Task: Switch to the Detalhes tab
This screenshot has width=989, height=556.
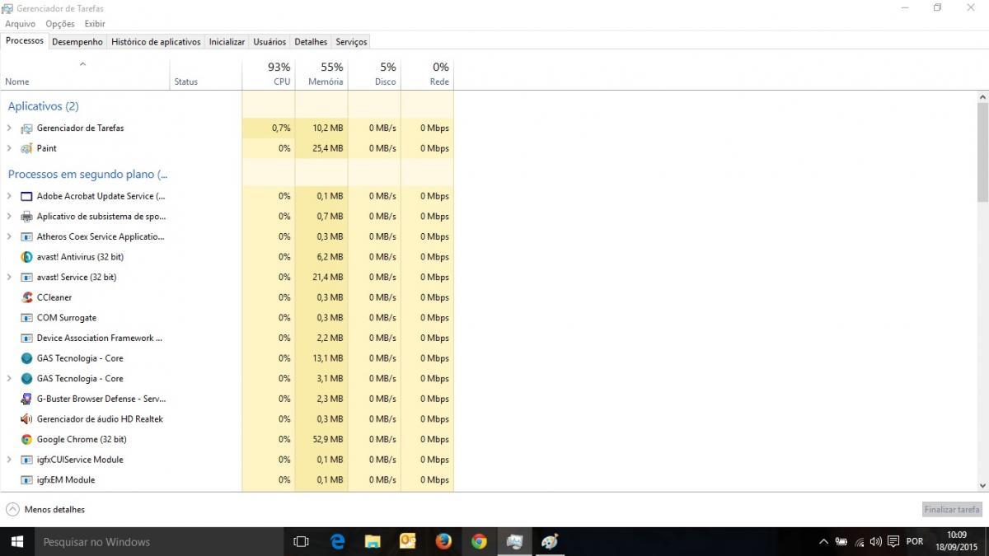Action: pos(311,42)
